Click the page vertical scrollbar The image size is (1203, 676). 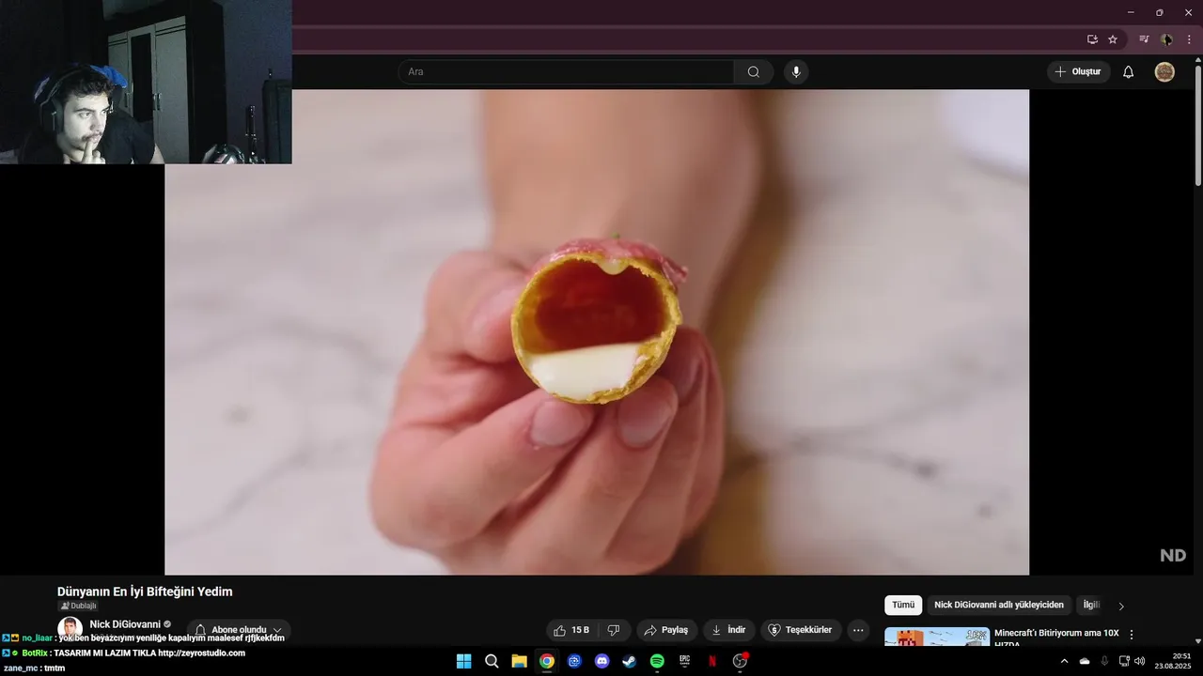pyautogui.click(x=1198, y=127)
